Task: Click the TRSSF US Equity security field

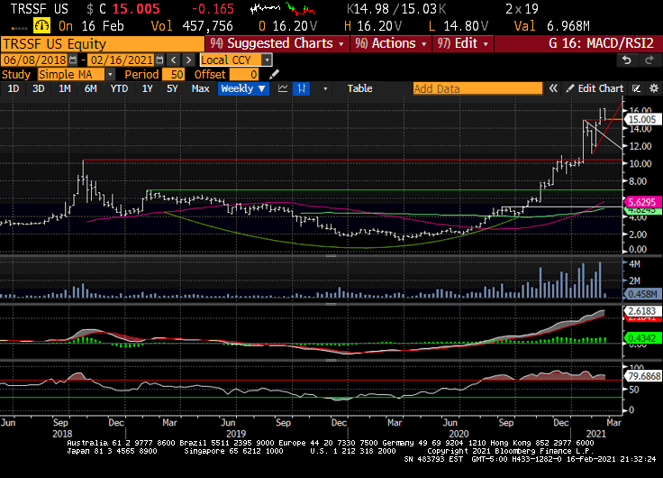Action: (103, 44)
